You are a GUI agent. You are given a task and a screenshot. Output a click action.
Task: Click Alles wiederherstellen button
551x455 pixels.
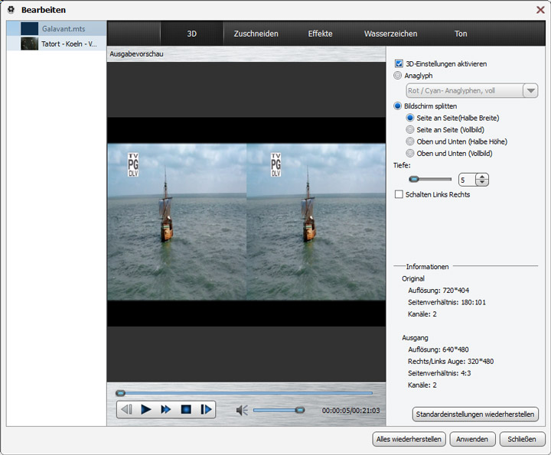tap(409, 439)
